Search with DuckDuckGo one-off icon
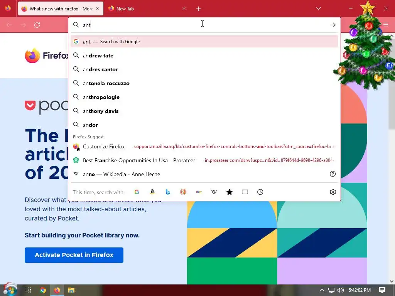 point(183,192)
